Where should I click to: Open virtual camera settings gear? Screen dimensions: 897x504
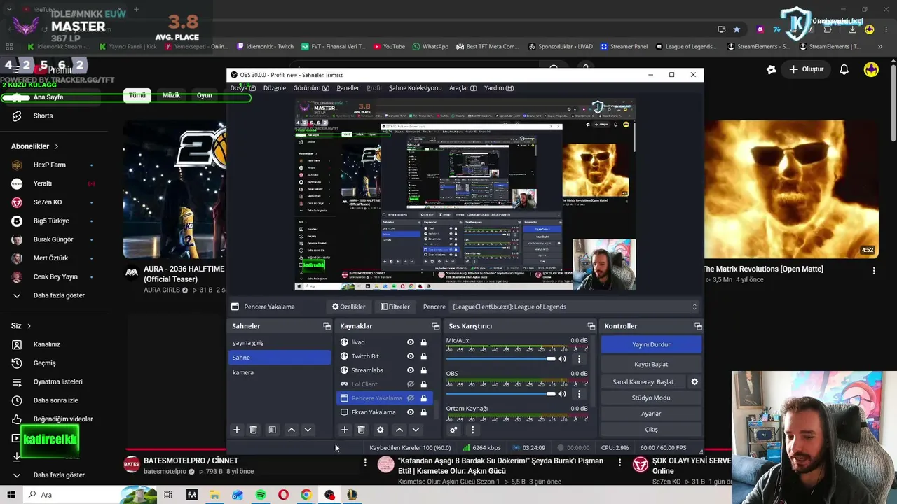click(x=694, y=381)
